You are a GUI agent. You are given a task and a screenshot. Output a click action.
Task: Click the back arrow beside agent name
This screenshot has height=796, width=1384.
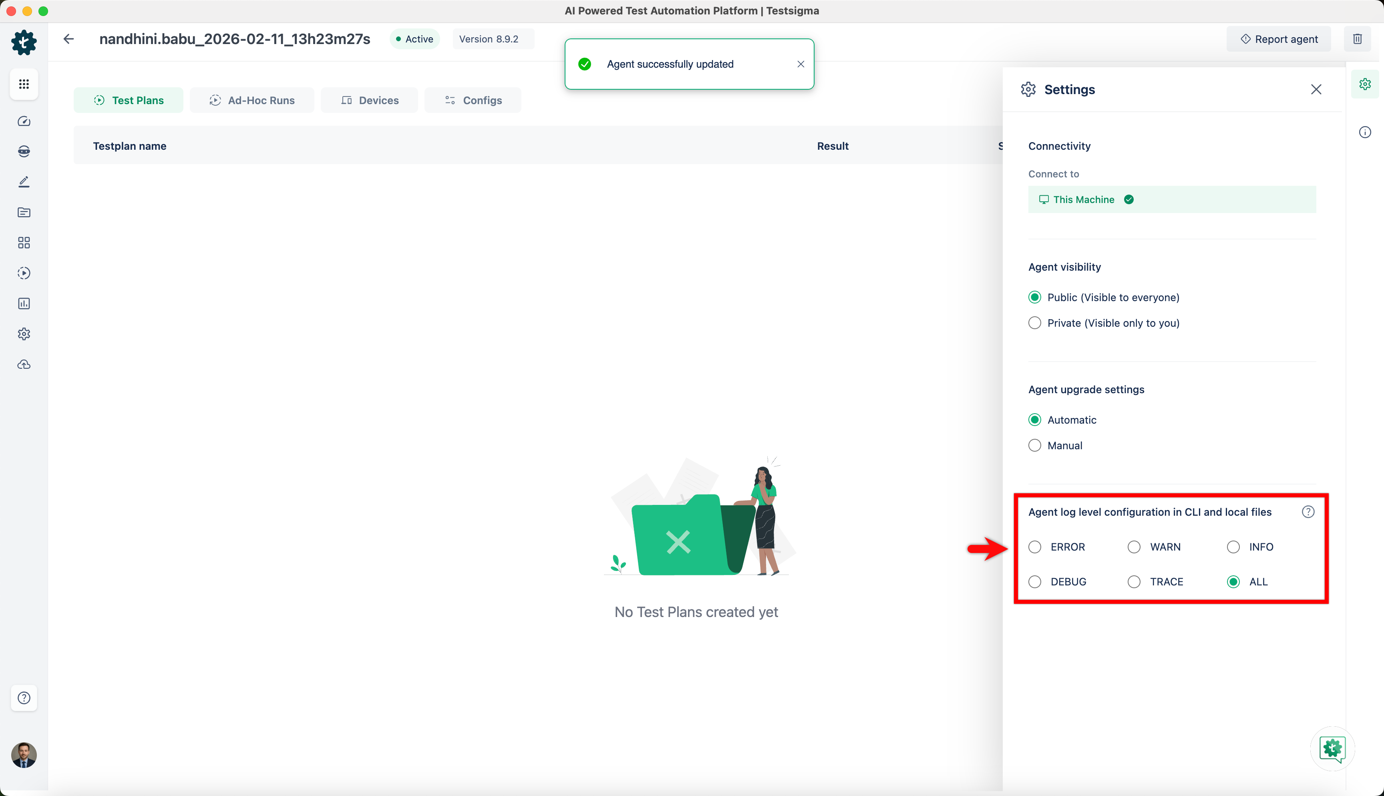68,39
